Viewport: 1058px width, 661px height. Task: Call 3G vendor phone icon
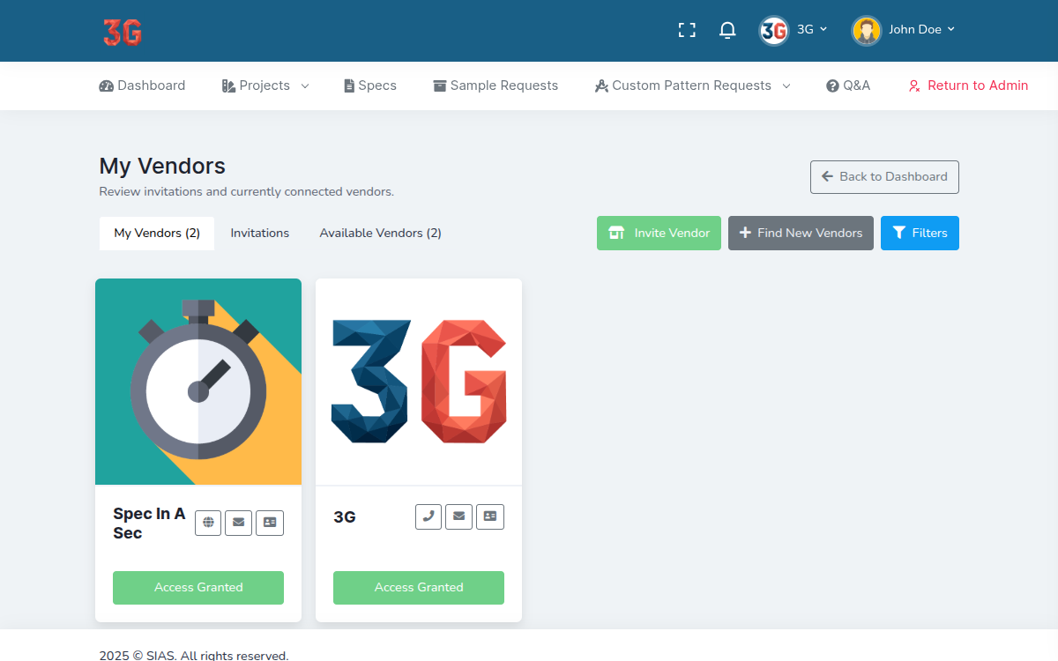[428, 516]
